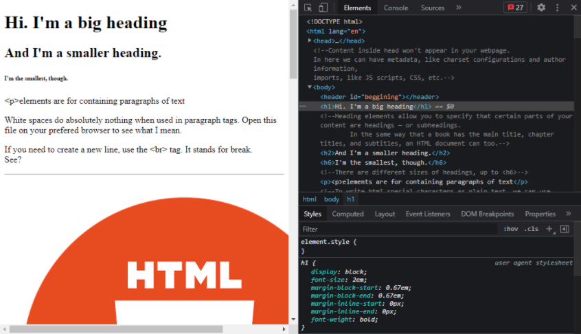Select the header id="beggining" node
The width and height of the screenshot is (581, 334).
(379, 97)
